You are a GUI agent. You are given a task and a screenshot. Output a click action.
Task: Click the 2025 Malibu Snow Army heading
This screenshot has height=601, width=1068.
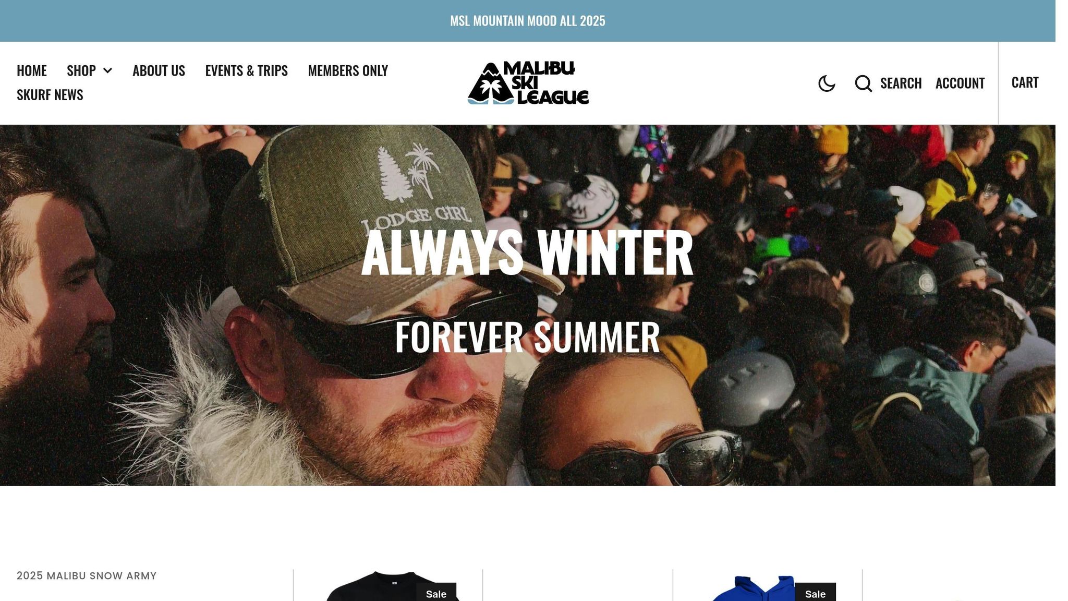tap(87, 576)
